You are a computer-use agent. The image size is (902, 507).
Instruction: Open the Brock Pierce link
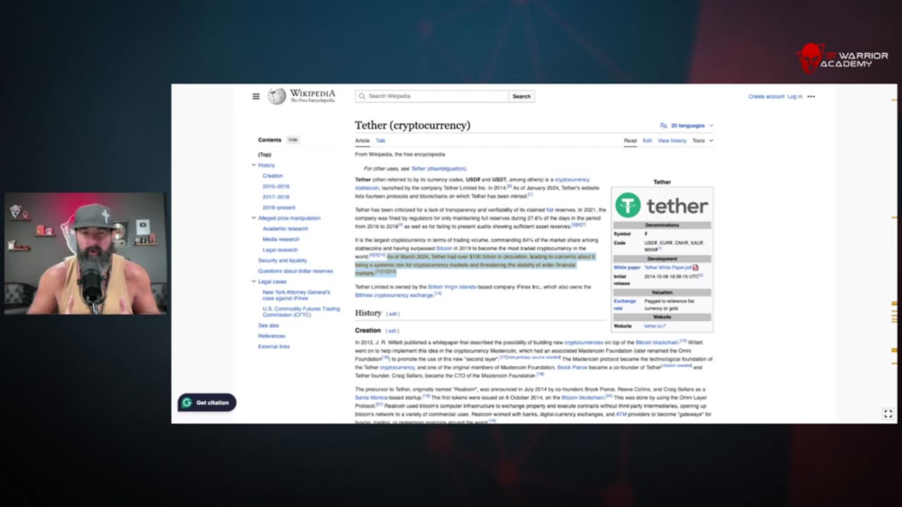[573, 368]
